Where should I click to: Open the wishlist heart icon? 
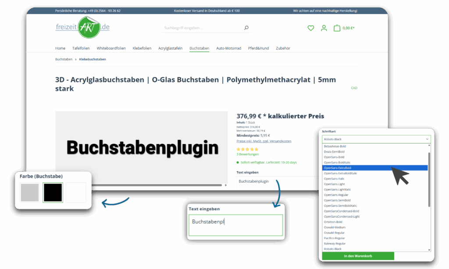pyautogui.click(x=310, y=28)
